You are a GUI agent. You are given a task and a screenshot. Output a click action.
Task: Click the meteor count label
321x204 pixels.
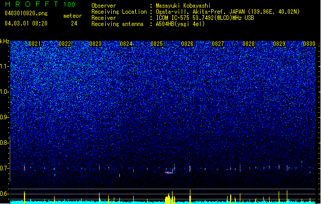tap(72, 16)
